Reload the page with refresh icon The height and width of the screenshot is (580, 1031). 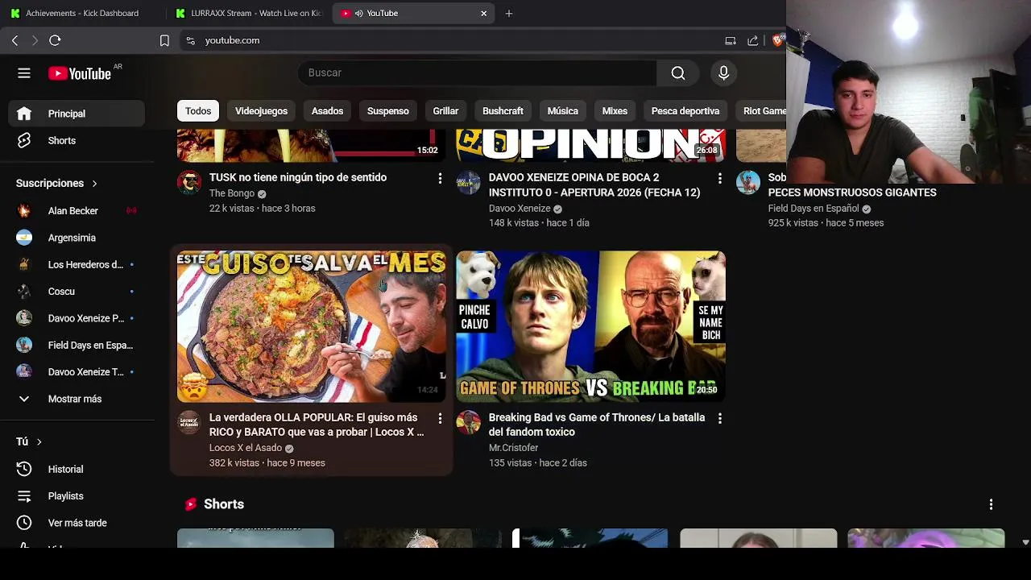[55, 40]
